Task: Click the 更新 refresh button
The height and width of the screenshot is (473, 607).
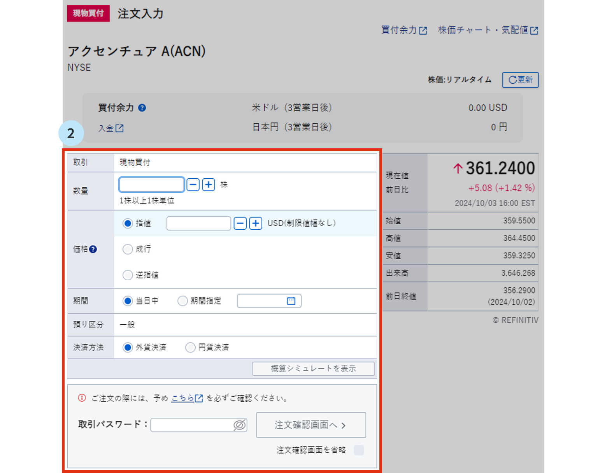Action: pos(520,80)
